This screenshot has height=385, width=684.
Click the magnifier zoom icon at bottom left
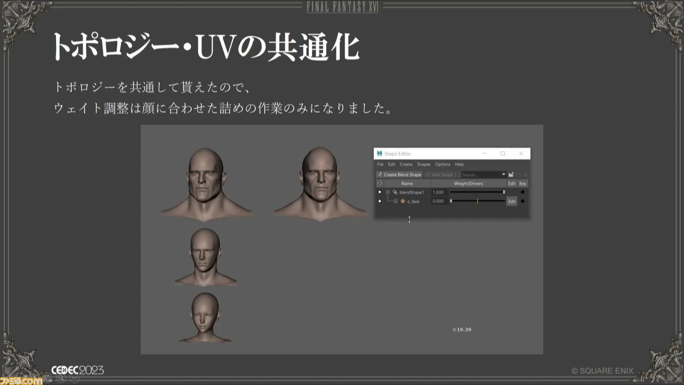coord(60,378)
